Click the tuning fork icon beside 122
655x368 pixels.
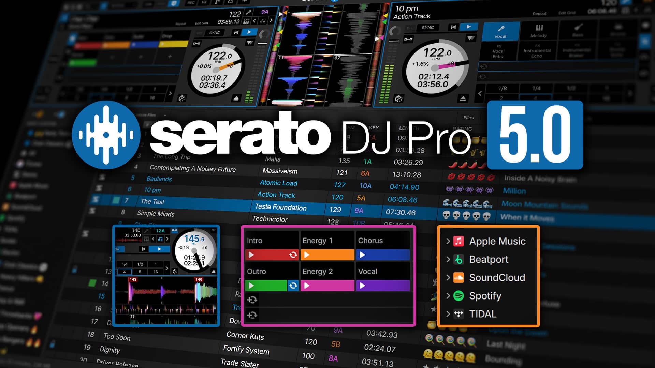tap(249, 13)
